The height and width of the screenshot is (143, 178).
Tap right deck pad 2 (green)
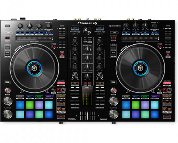[136, 105]
